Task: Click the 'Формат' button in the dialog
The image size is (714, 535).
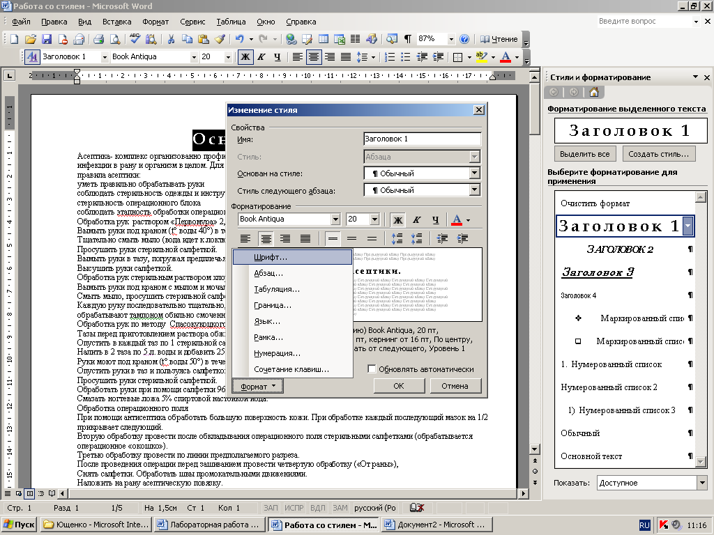Action: (x=258, y=386)
